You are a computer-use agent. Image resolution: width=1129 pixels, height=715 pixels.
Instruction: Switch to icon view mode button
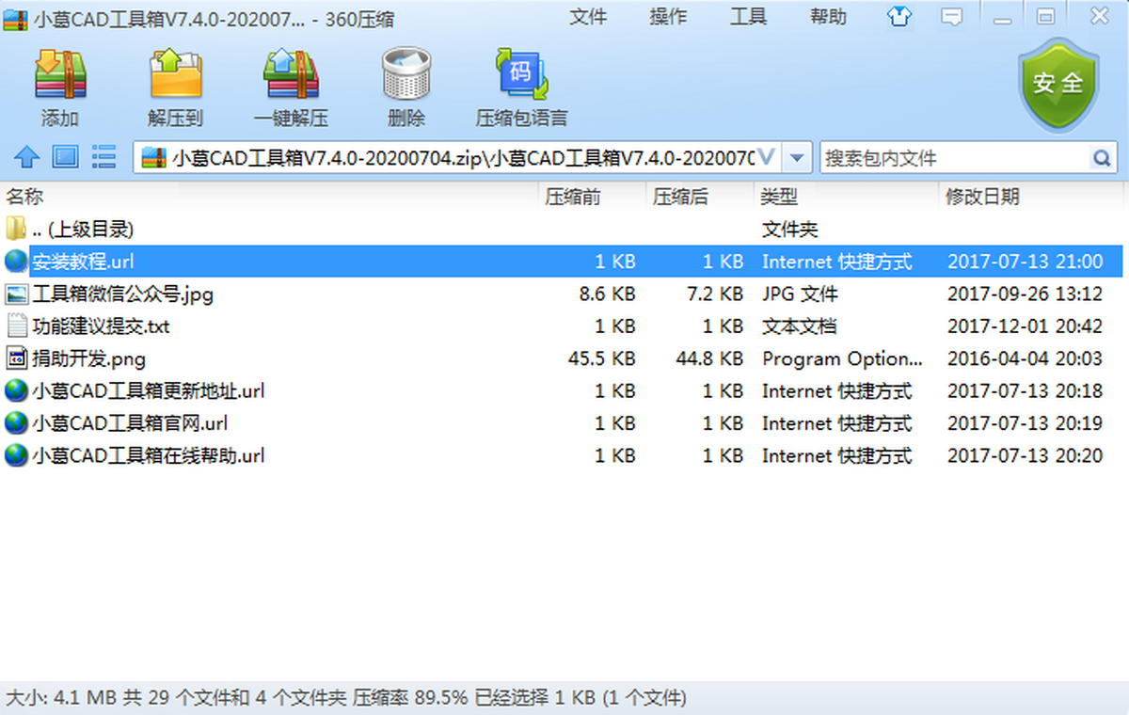pyautogui.click(x=65, y=157)
